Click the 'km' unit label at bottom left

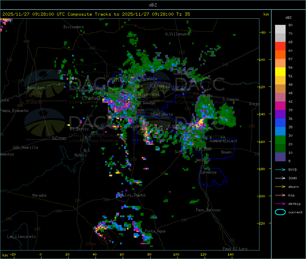[5, 255]
